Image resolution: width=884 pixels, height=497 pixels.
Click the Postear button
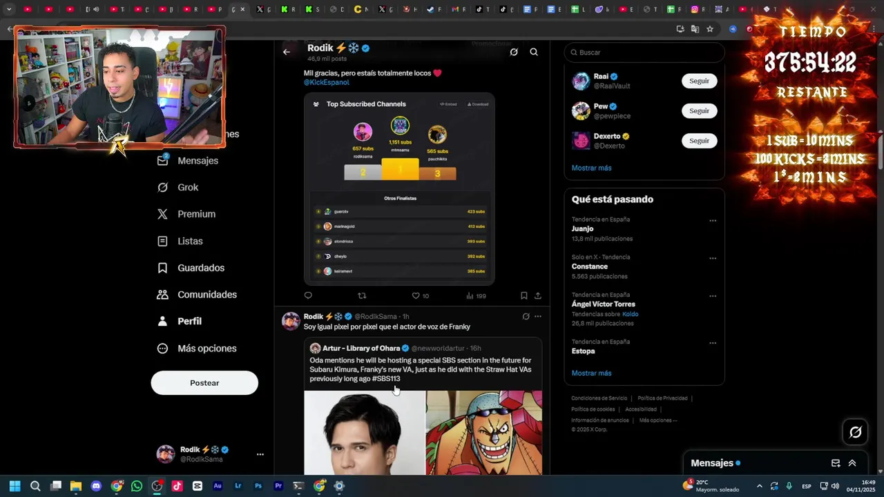tap(204, 383)
